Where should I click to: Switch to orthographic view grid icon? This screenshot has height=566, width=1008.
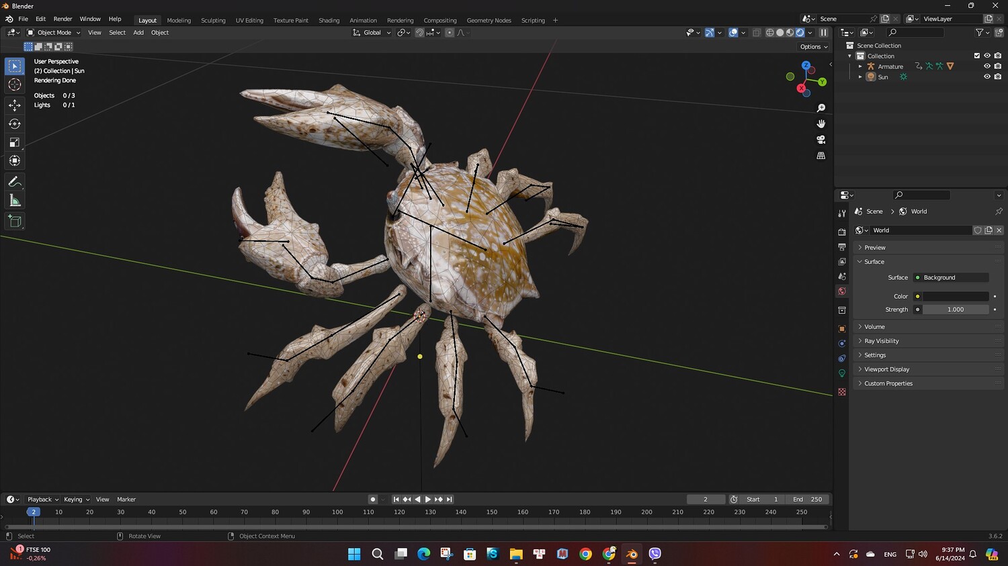[x=821, y=156]
